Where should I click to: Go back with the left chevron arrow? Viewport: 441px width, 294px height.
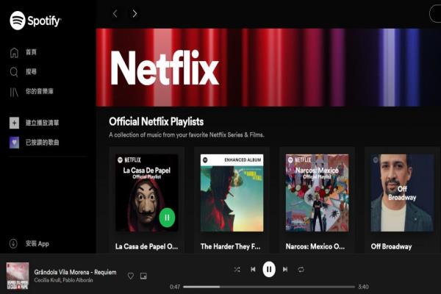pos(115,13)
